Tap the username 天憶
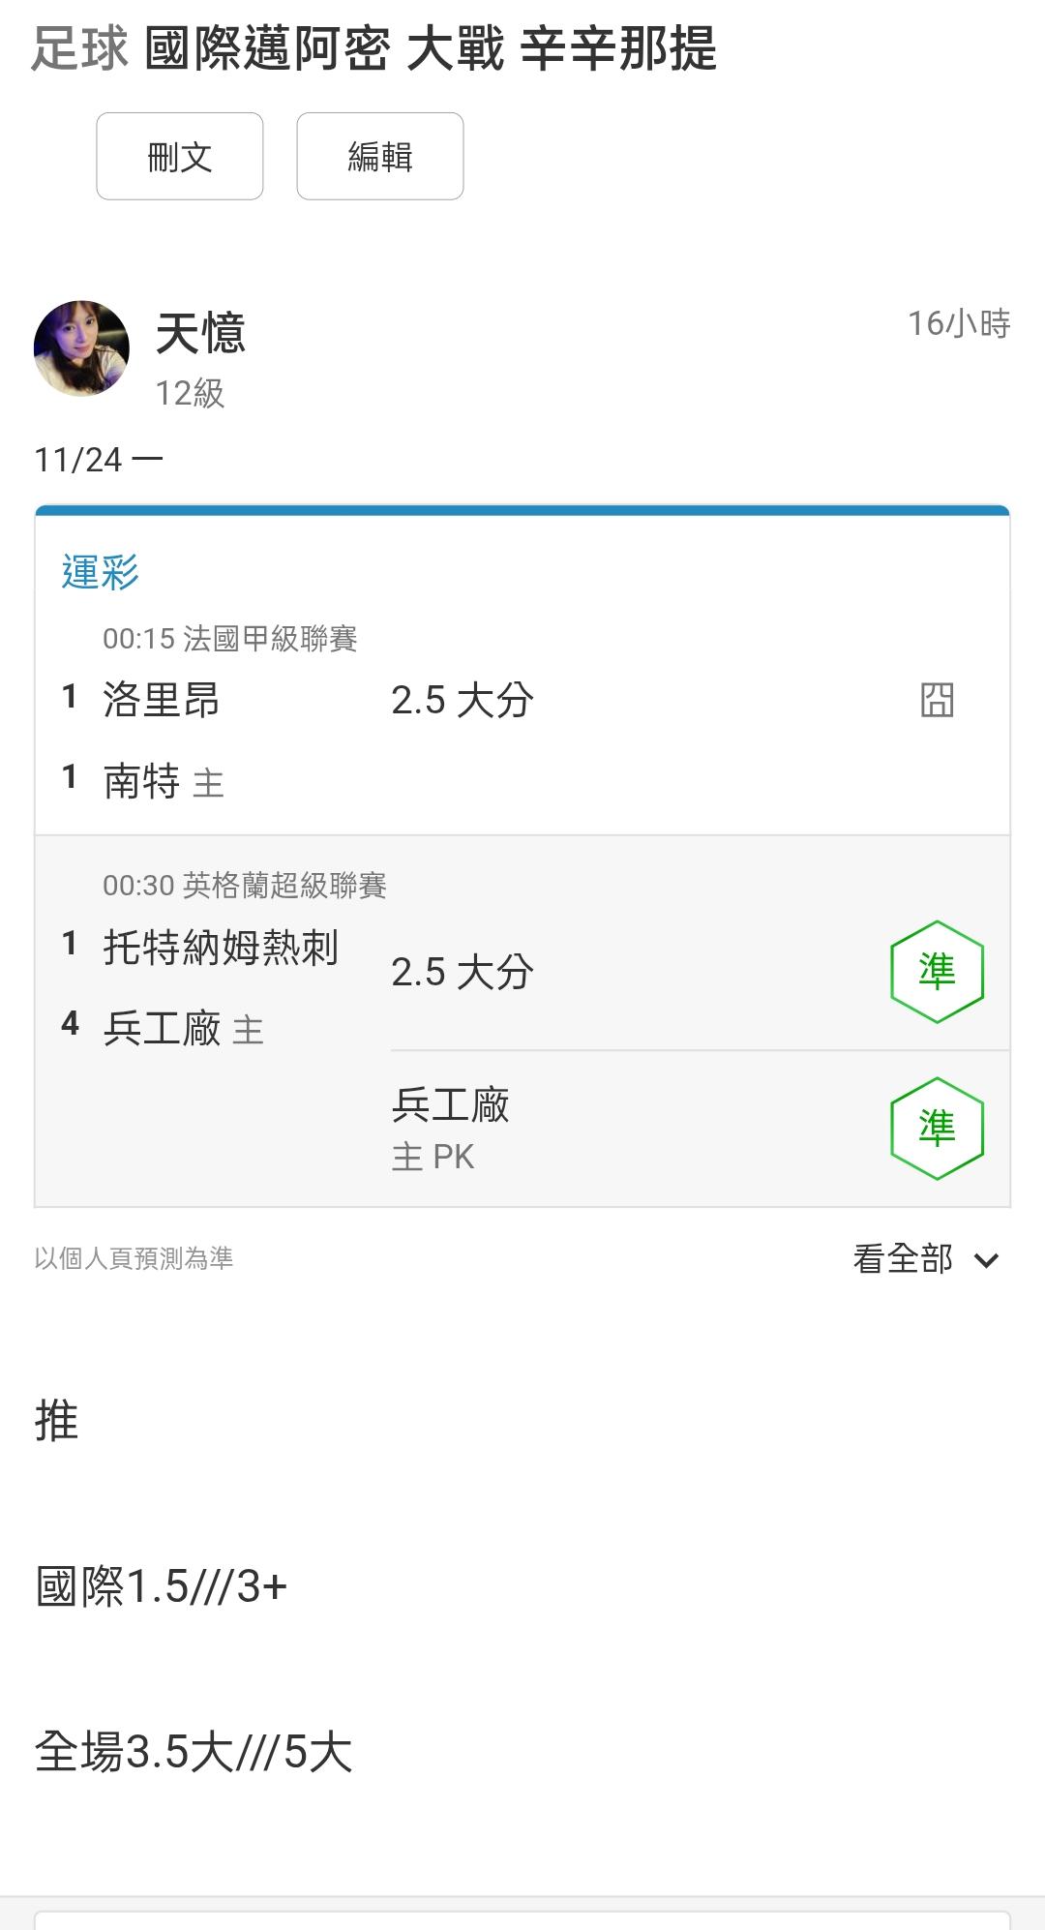Image resolution: width=1045 pixels, height=1930 pixels. (x=200, y=334)
